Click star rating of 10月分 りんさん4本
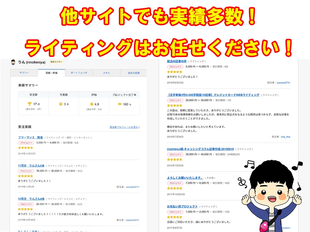 (x=25, y=209)
